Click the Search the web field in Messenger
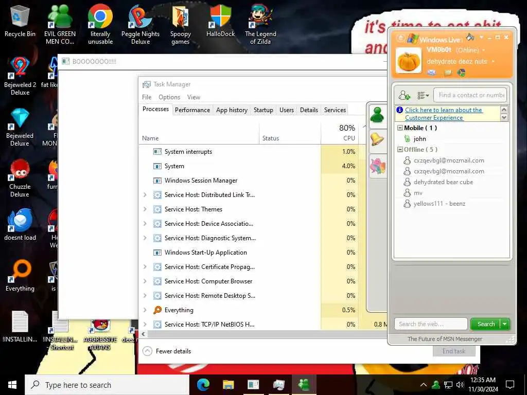The image size is (527, 395). [x=431, y=324]
